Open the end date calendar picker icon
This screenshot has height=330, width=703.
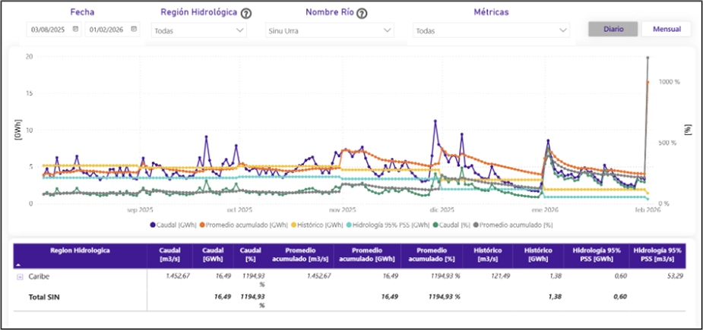pyautogui.click(x=134, y=30)
